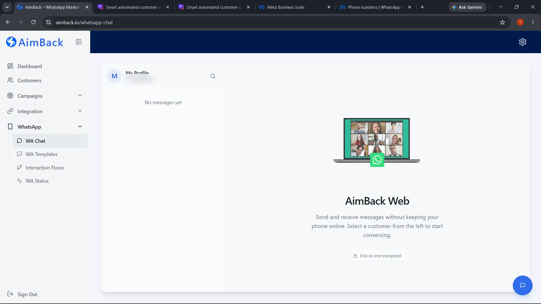Open the floating chat support button
541x304 pixels.
[523, 285]
